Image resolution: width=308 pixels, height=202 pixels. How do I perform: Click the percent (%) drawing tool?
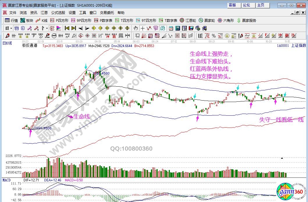[x=213, y=36]
